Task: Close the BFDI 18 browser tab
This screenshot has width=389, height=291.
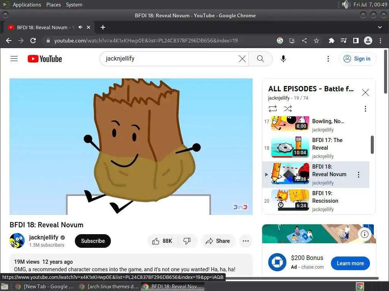Action: point(89,27)
